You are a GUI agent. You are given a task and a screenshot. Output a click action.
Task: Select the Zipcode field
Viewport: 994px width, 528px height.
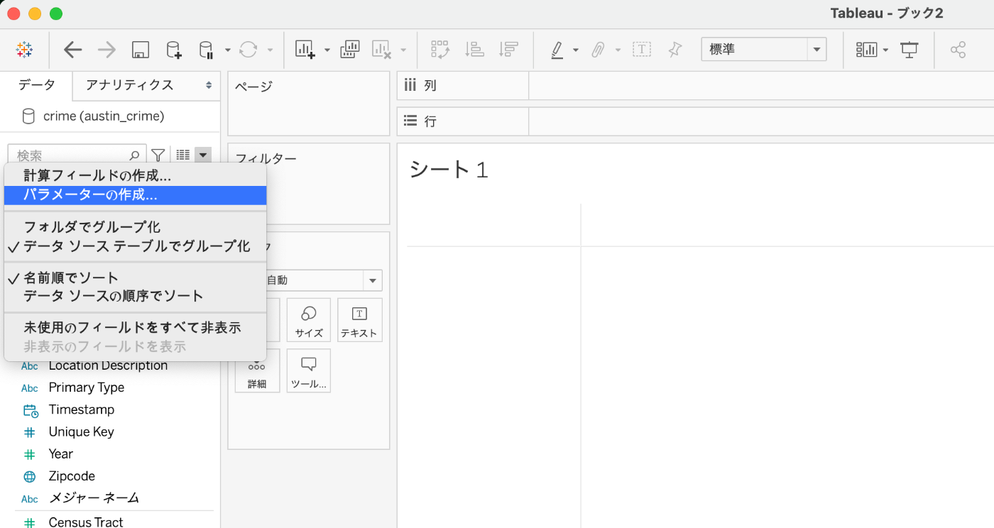pyautogui.click(x=72, y=476)
